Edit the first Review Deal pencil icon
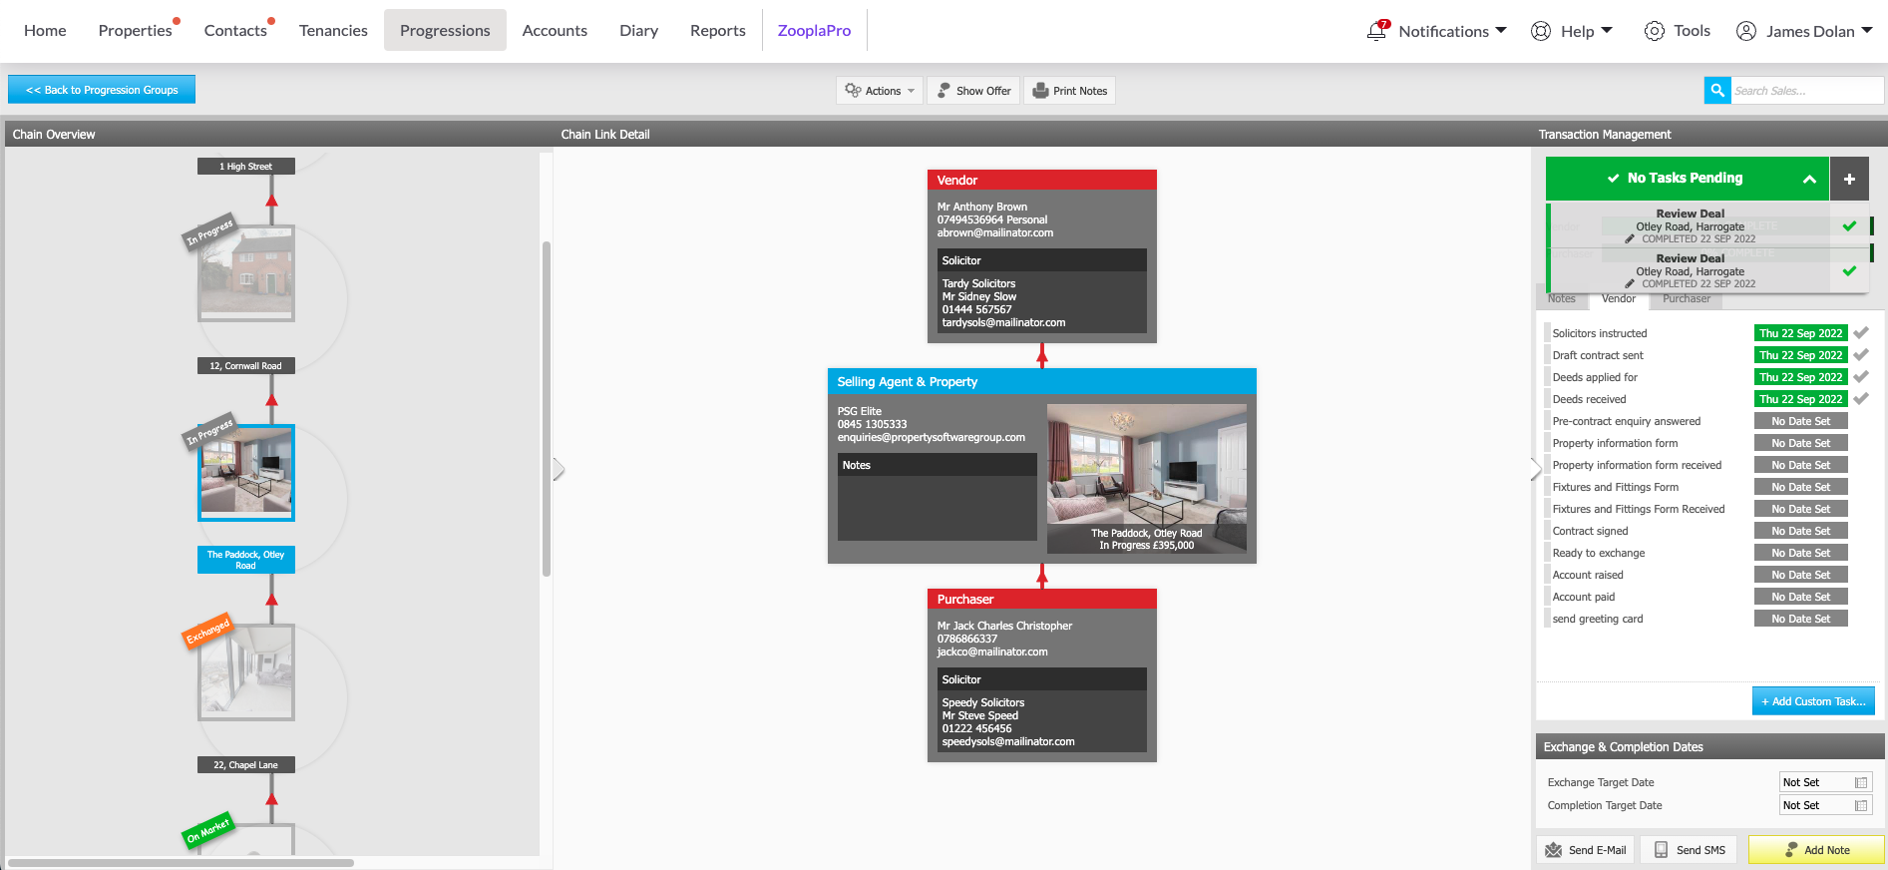 [1630, 239]
